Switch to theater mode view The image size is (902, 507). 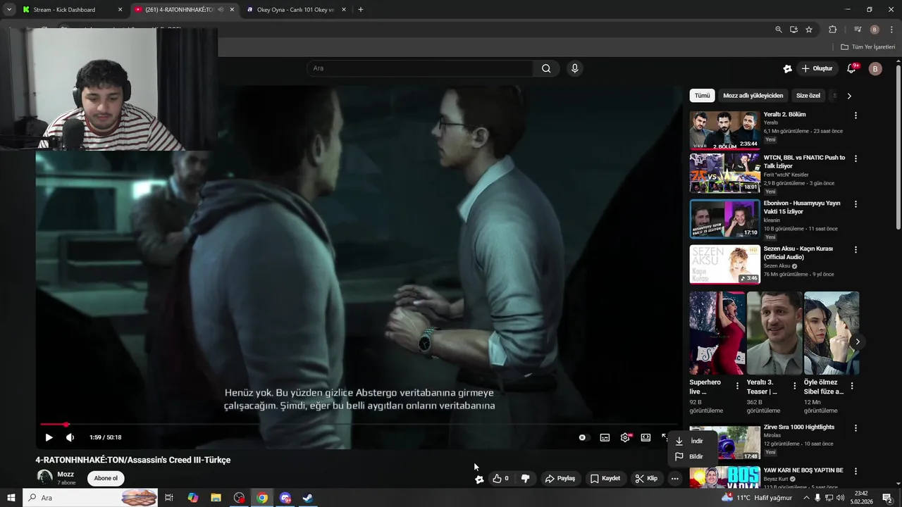pos(645,437)
